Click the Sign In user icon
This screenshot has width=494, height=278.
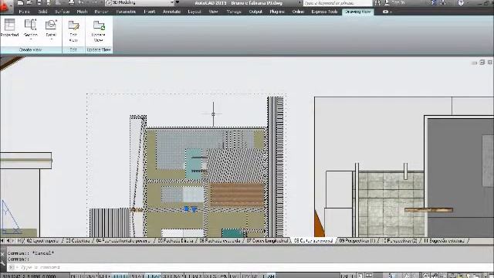click(x=387, y=3)
